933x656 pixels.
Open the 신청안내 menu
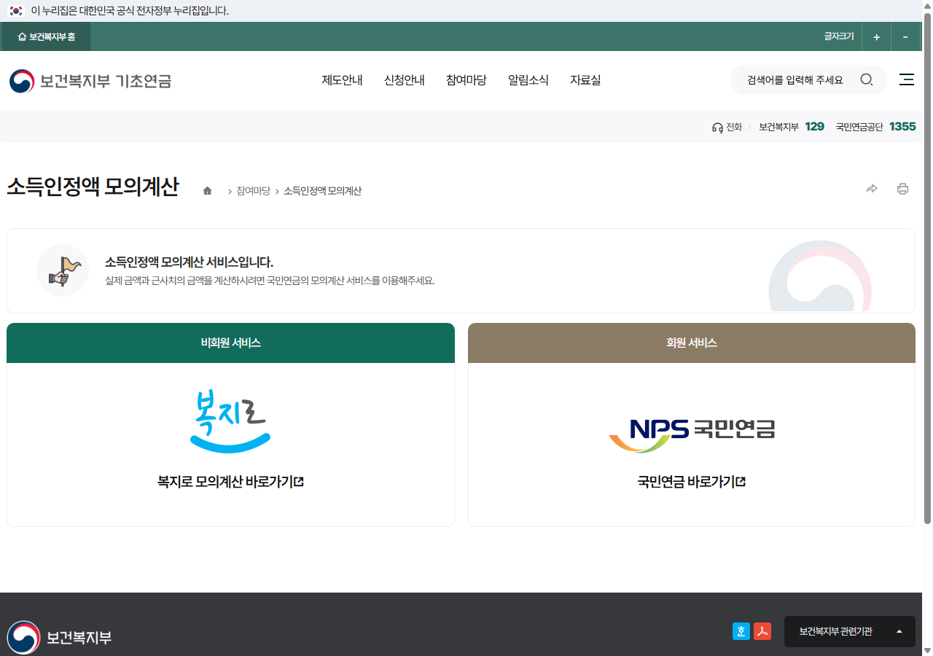405,80
